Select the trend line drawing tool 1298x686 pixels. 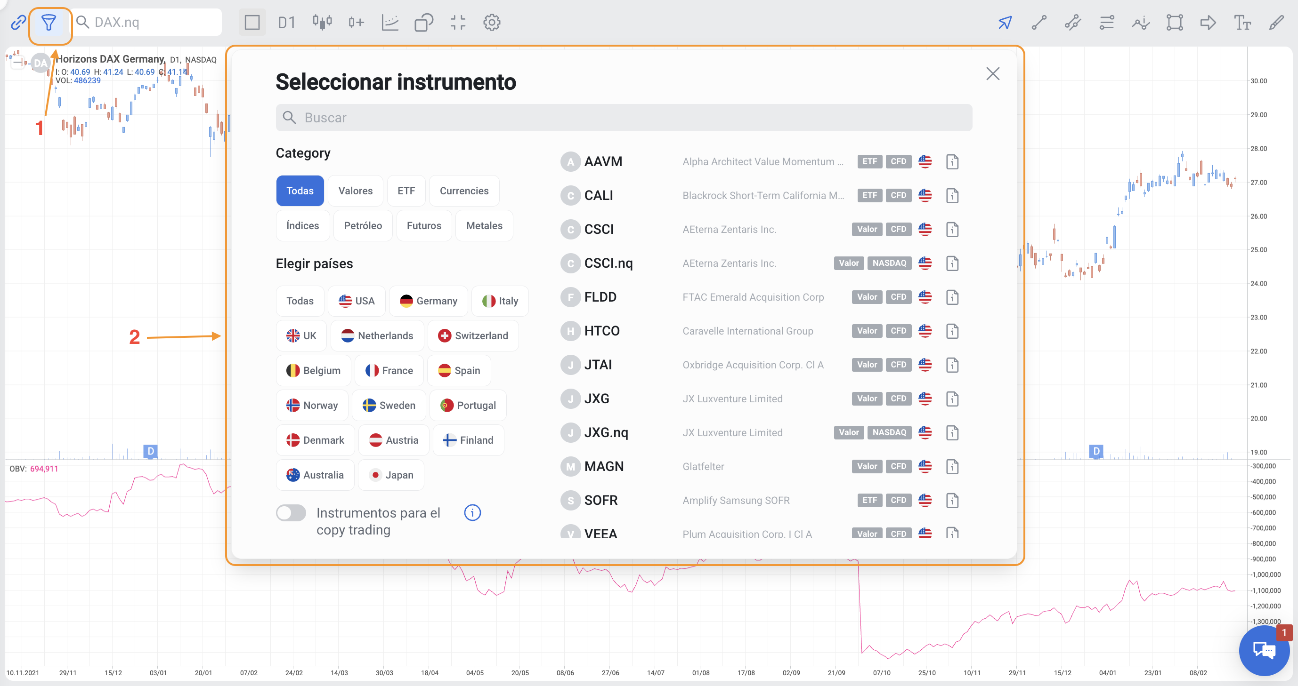[x=1039, y=23]
